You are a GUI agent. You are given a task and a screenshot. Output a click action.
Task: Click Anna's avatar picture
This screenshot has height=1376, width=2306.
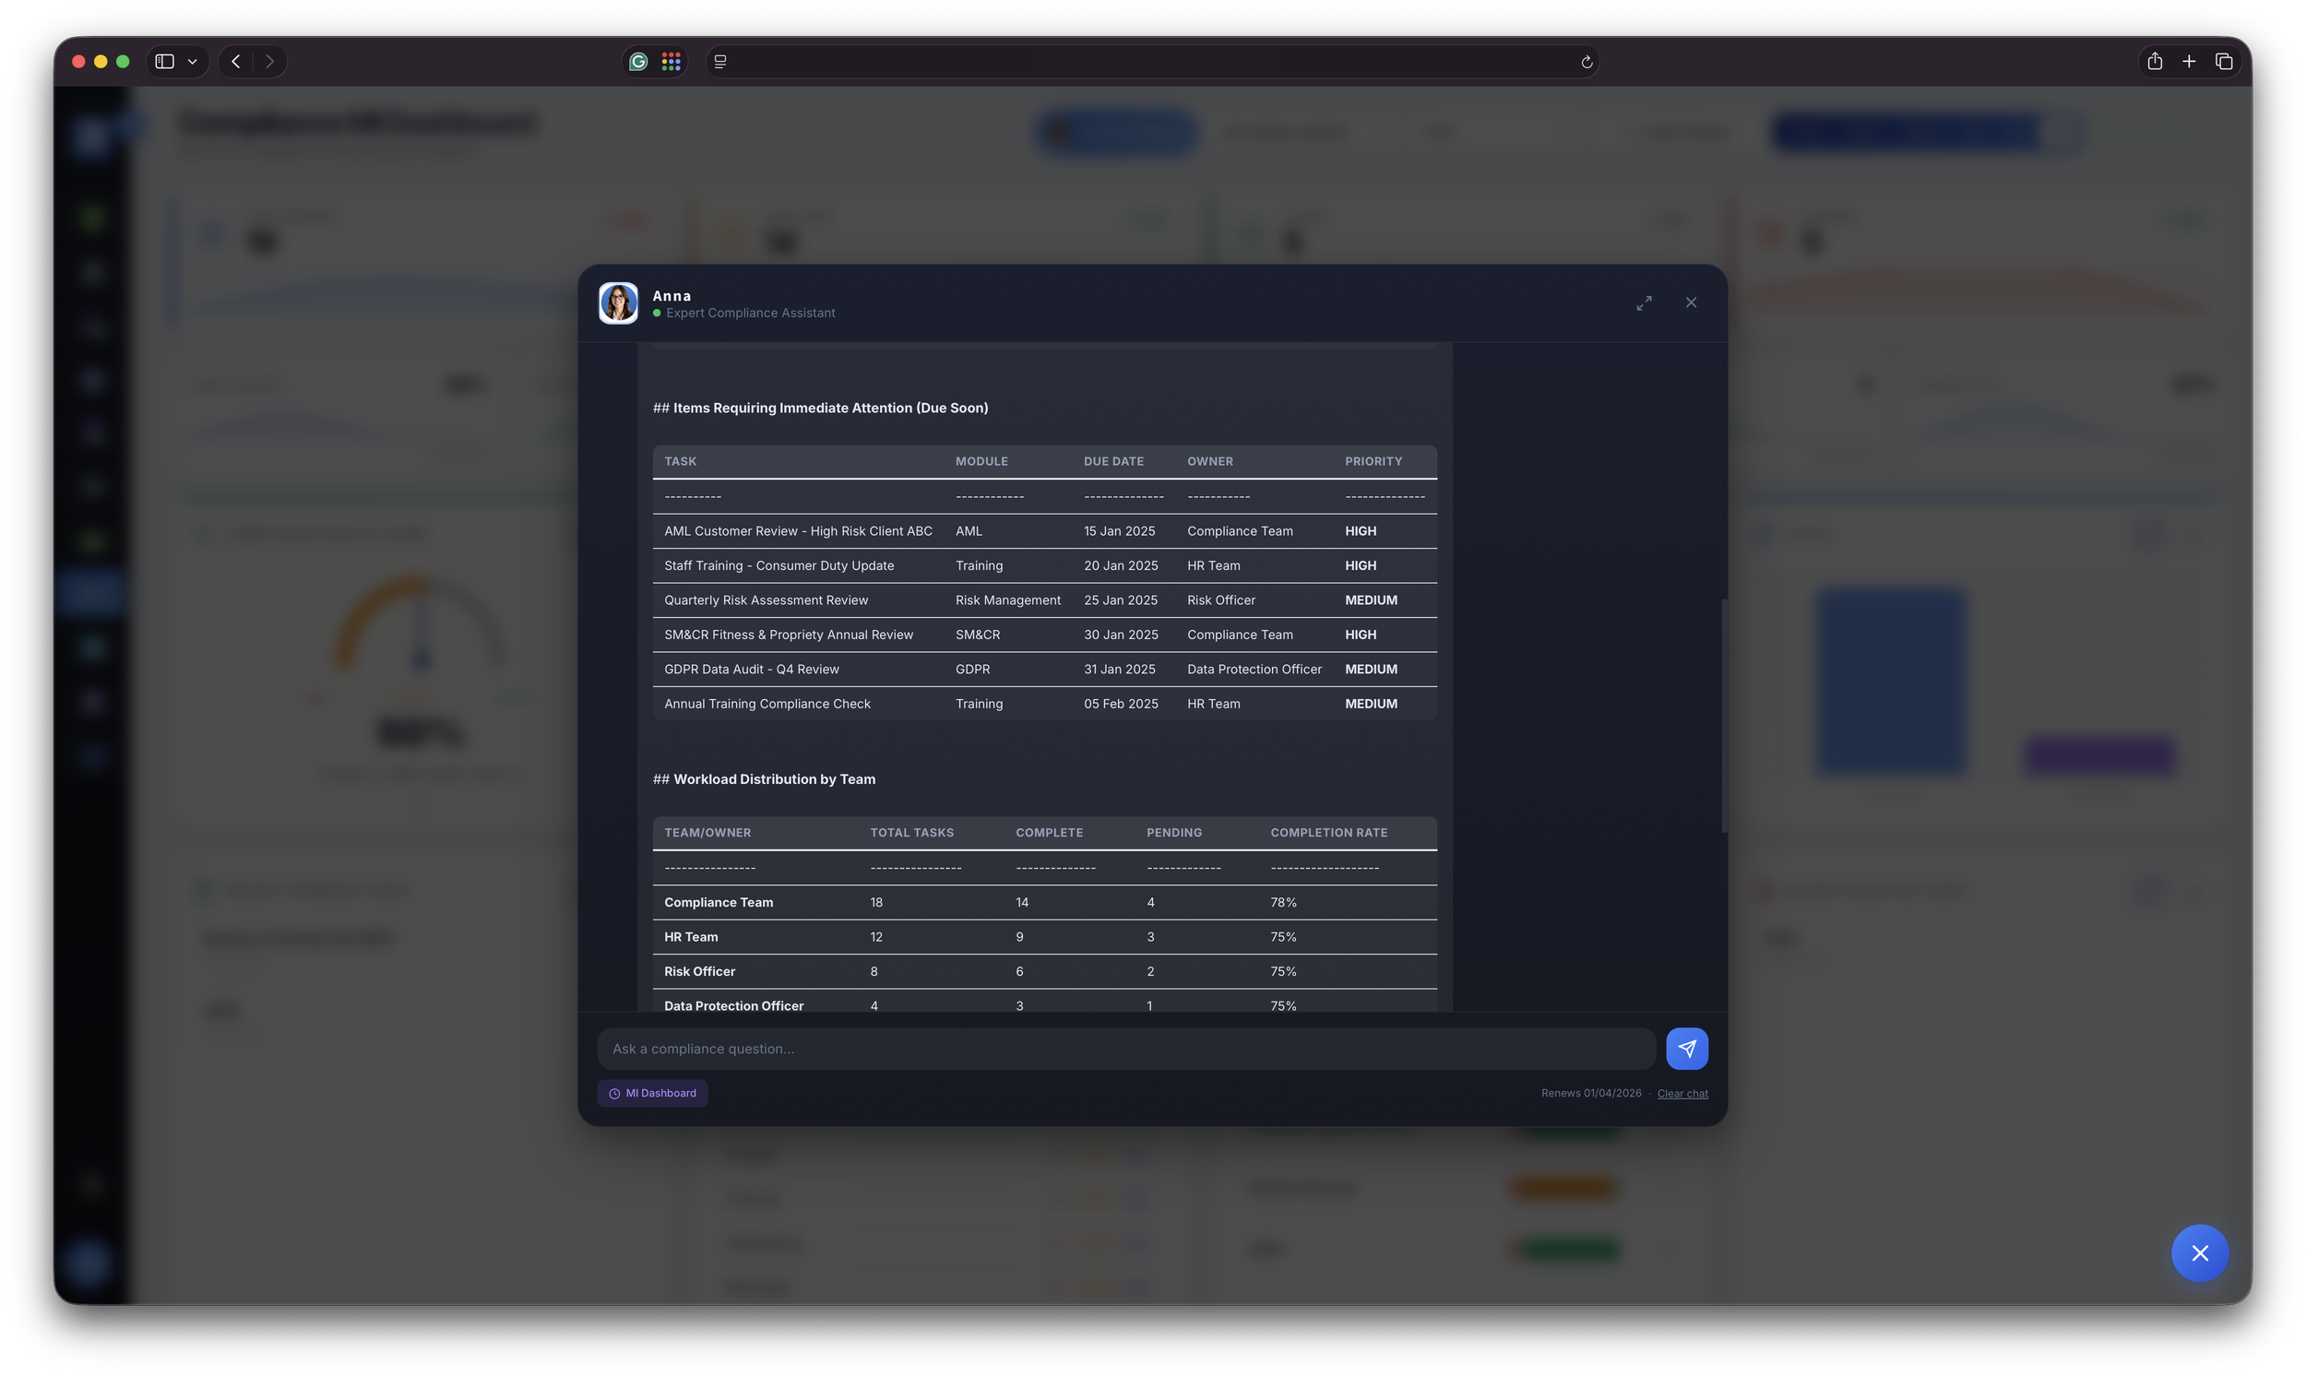point(617,303)
